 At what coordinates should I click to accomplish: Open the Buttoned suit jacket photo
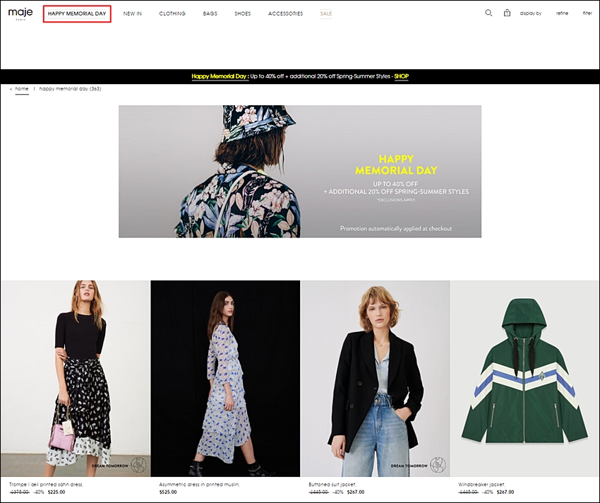[x=375, y=379]
